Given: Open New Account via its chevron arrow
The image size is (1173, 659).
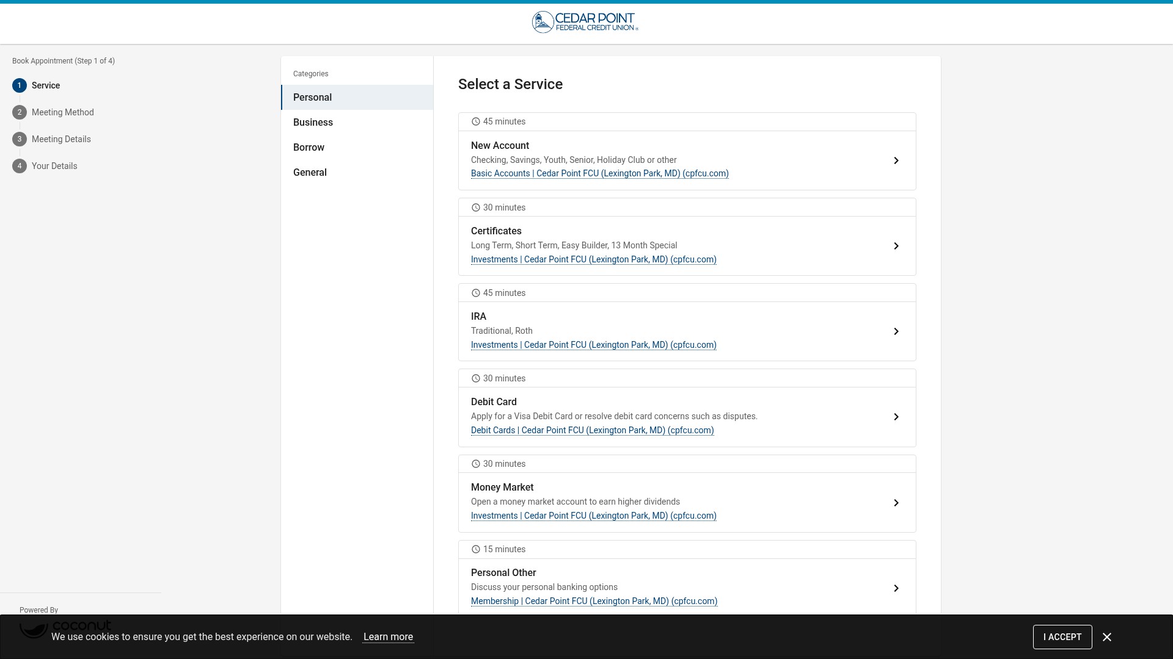Looking at the screenshot, I should (x=896, y=160).
